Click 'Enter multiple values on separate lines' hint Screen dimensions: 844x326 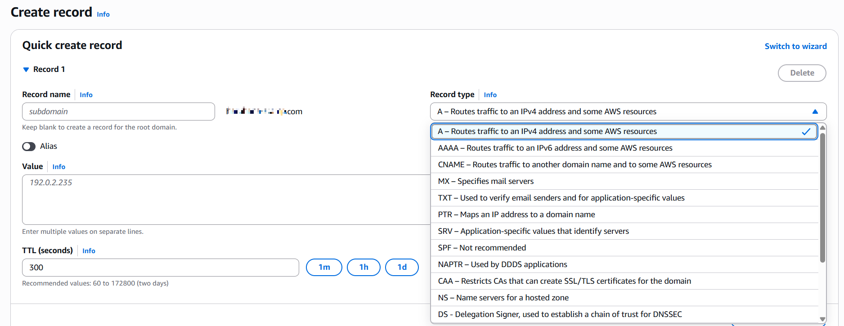83,232
